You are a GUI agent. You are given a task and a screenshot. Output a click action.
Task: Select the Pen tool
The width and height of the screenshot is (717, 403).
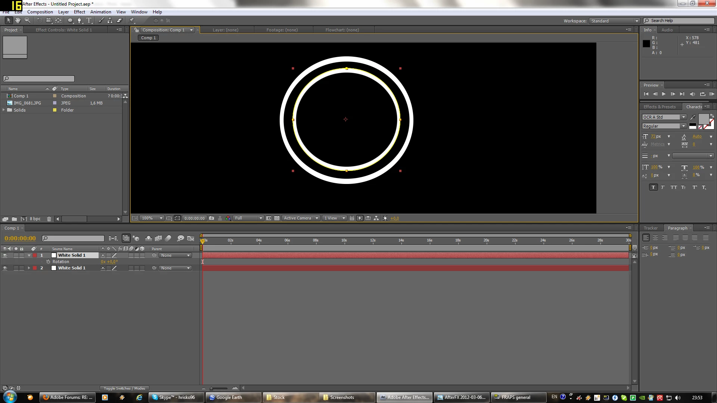pos(79,21)
